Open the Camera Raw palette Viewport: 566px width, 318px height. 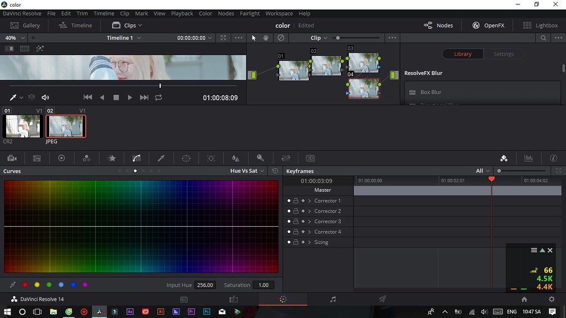coord(12,158)
